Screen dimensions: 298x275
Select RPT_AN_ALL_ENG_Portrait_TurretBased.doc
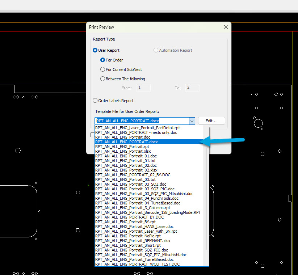pos(149,259)
